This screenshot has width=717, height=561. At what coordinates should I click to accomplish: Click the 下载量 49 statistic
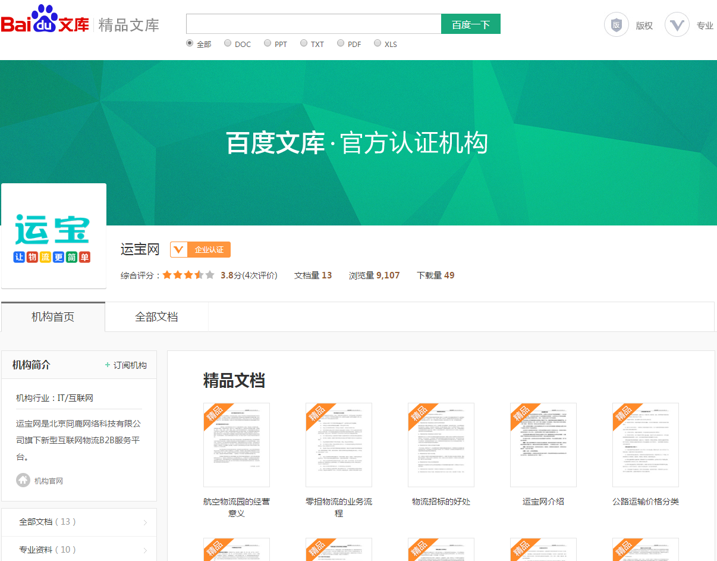(436, 275)
